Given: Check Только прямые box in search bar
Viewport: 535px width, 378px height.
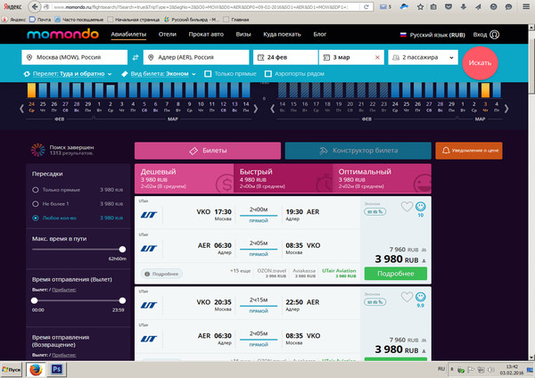Looking at the screenshot, I should 208,74.
